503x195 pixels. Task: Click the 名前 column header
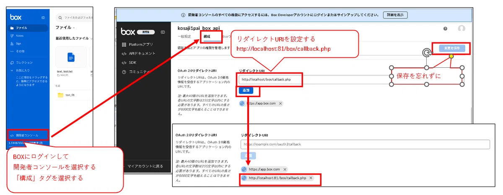(58, 85)
